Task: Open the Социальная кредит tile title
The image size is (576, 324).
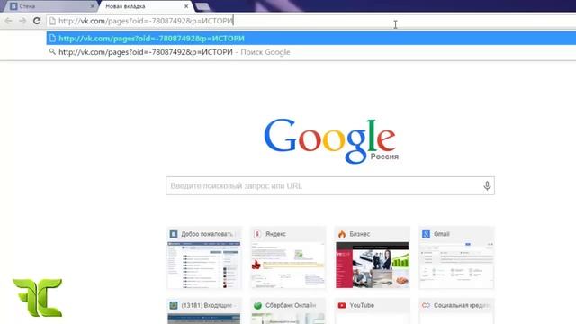Action: (x=462, y=305)
